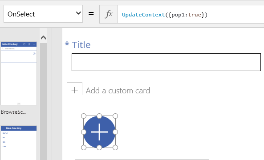The width and height of the screenshot is (264, 160).
Task: Click the Add a custom card link
Action: click(118, 91)
